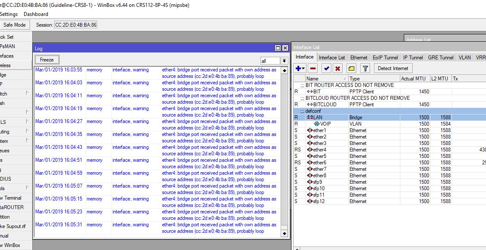Select the BITCLOUD PPTP client interface icon
The height and width of the screenshot is (250, 486).
[310, 105]
